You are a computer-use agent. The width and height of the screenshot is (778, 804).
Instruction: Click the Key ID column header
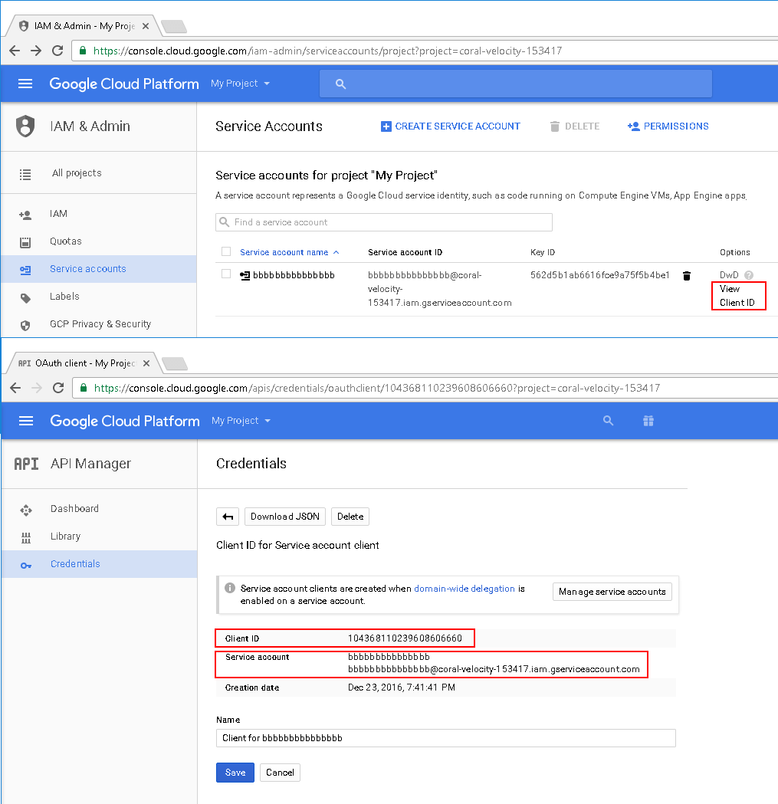coord(543,252)
